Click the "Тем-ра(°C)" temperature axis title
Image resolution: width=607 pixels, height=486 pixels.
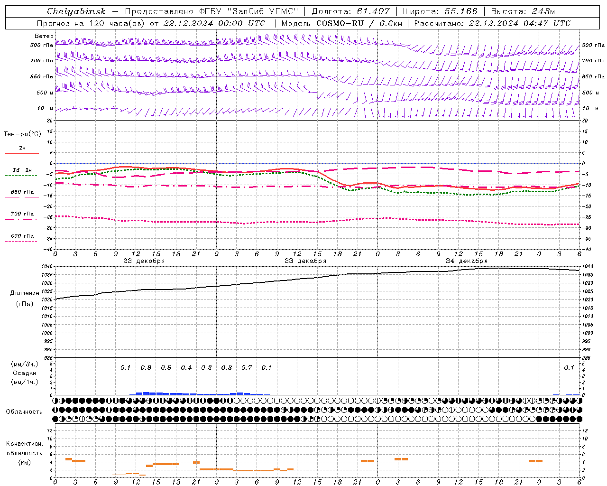coord(22,134)
